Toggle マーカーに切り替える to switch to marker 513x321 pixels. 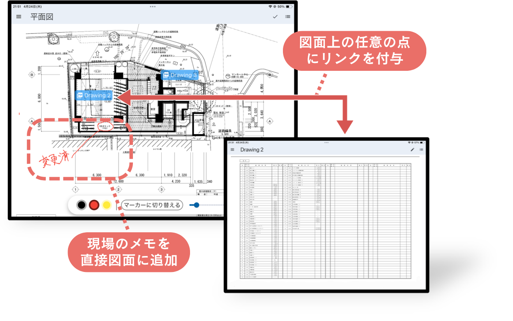(152, 205)
